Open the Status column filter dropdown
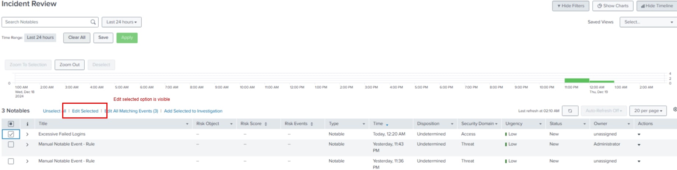This screenshot has width=677, height=170. click(585, 124)
